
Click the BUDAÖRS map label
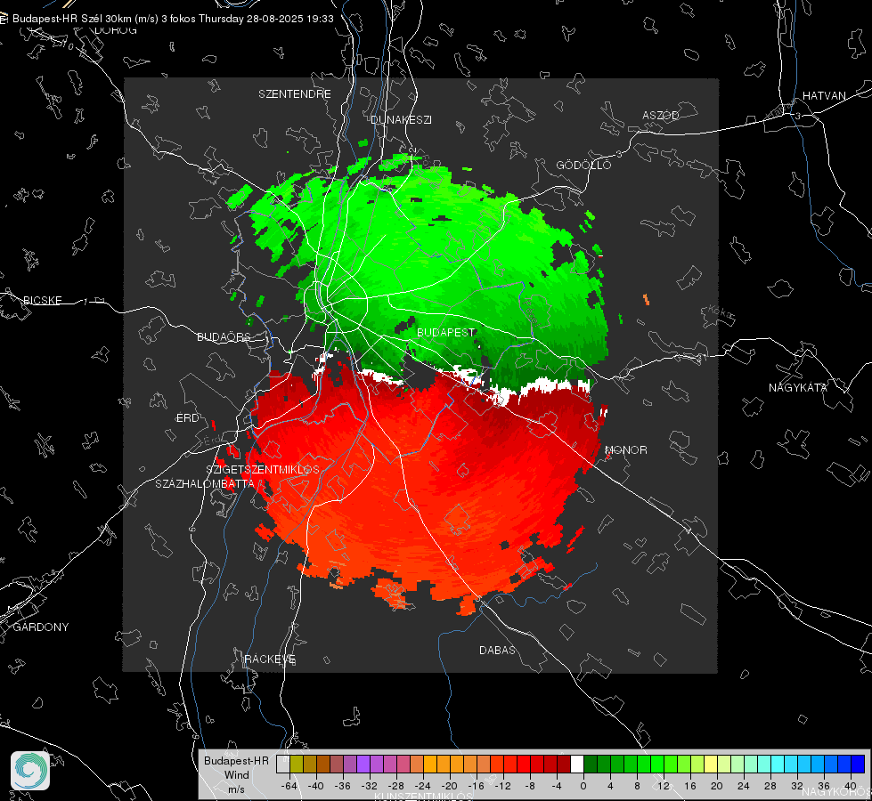coord(224,336)
